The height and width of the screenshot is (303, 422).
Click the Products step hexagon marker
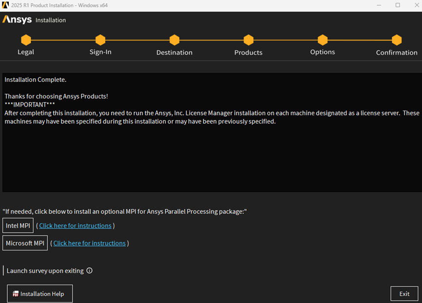coord(248,40)
